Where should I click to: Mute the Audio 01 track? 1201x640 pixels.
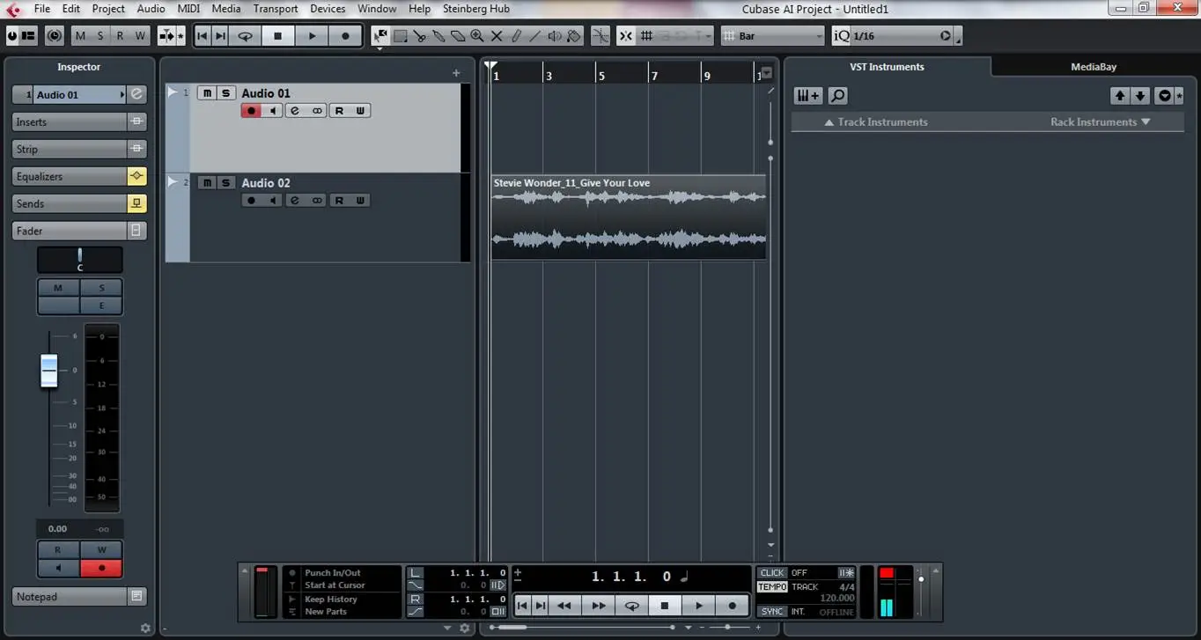pos(207,93)
